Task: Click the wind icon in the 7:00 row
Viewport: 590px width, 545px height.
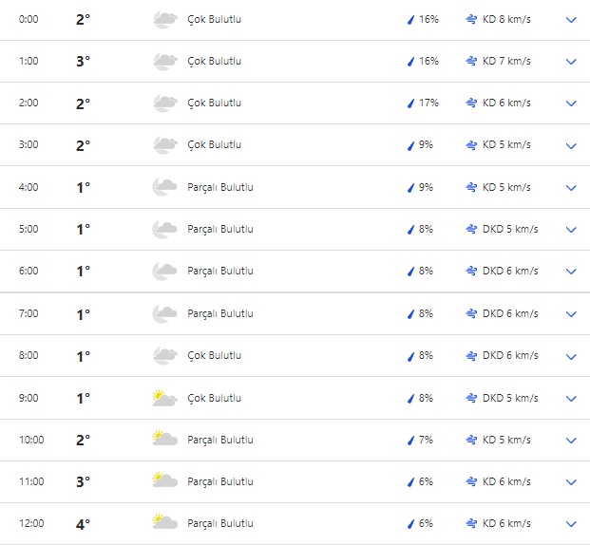Action: [472, 313]
